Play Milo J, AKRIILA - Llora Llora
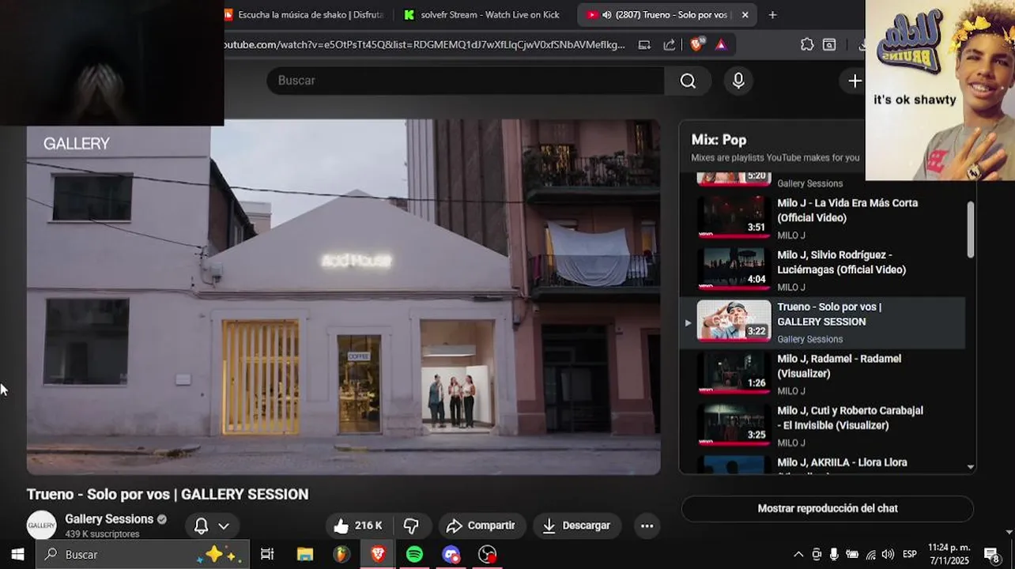This screenshot has height=569, width=1015. point(842,462)
